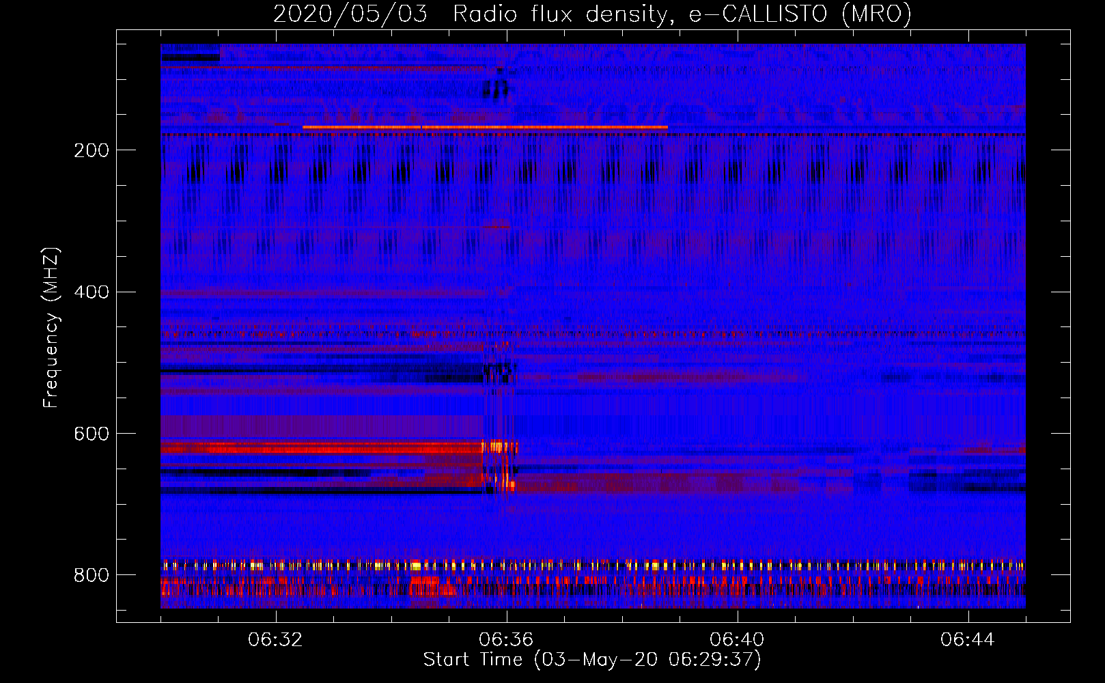Screen dimensions: 1105x683
Task: Click the '06:44' time tick label
Action: coord(968,640)
